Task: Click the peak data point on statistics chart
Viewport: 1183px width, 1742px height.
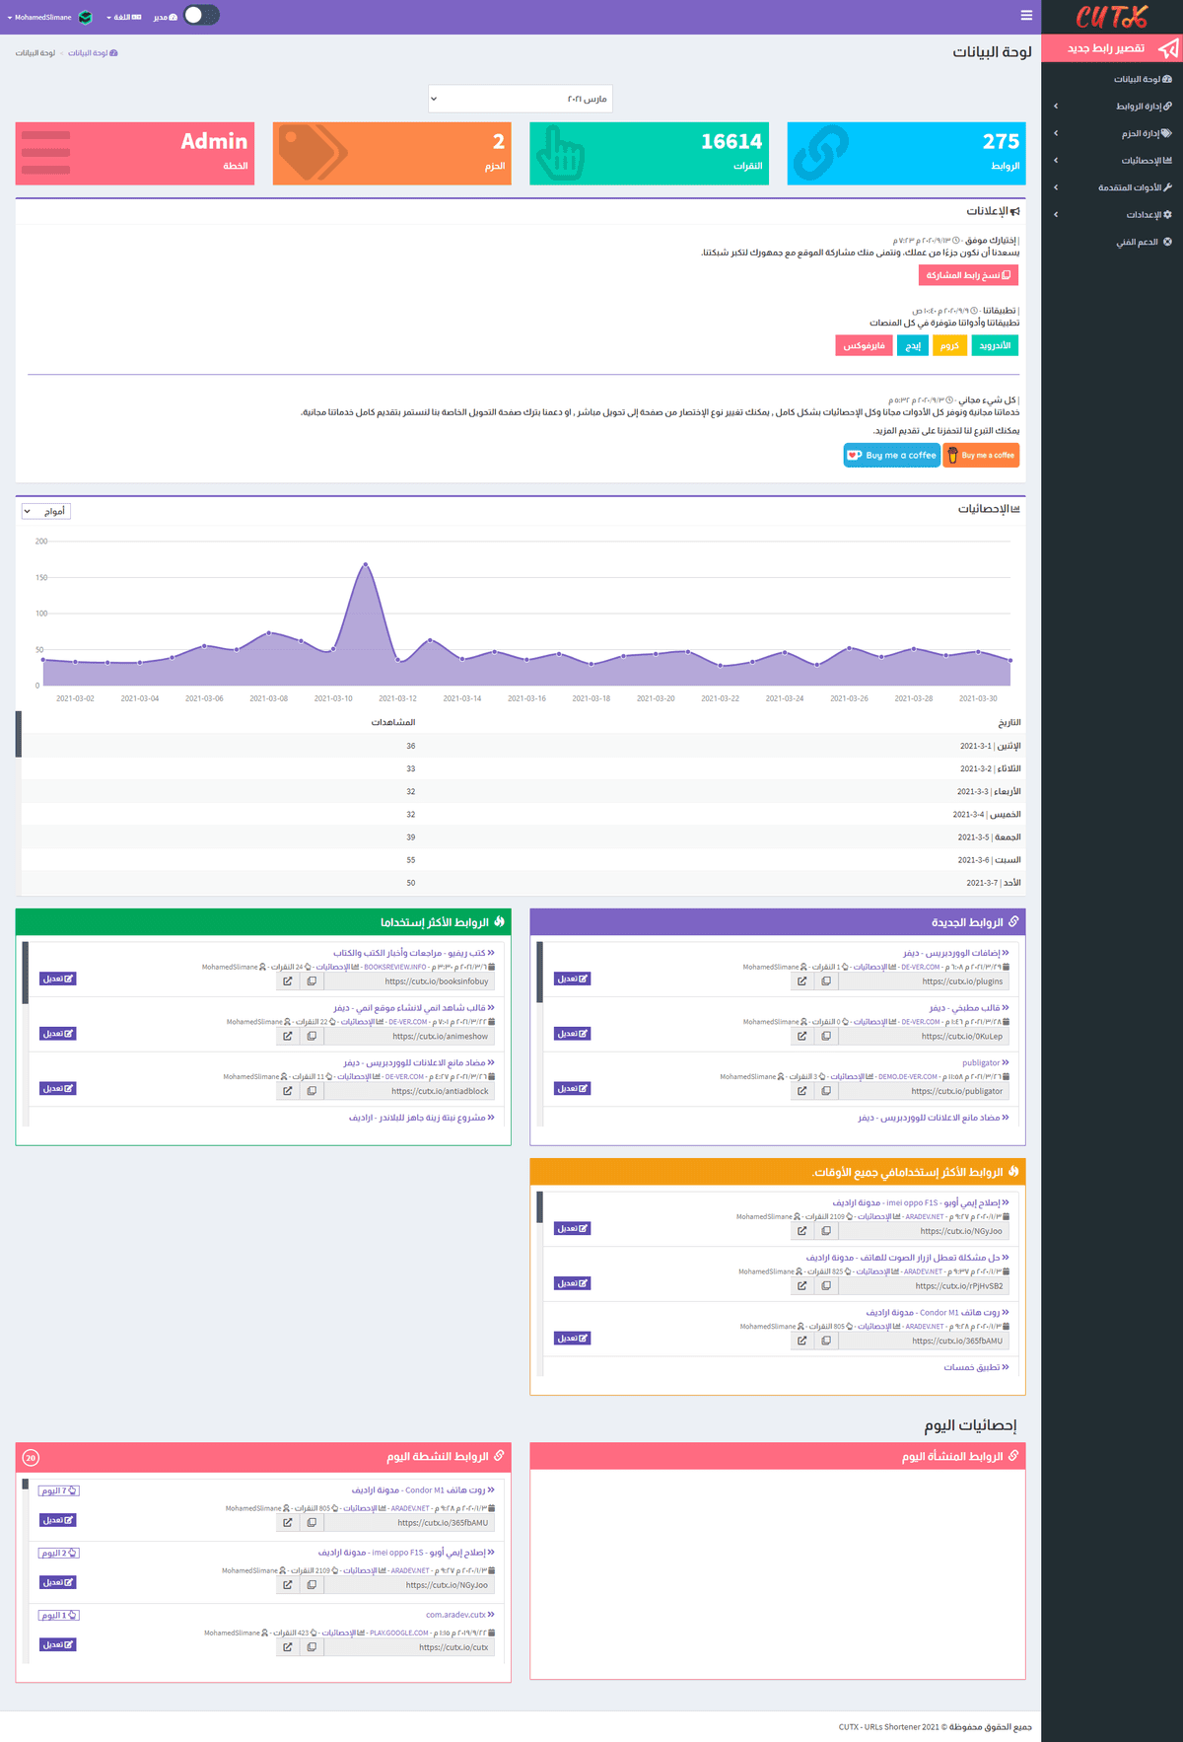Action: pyautogui.click(x=366, y=564)
